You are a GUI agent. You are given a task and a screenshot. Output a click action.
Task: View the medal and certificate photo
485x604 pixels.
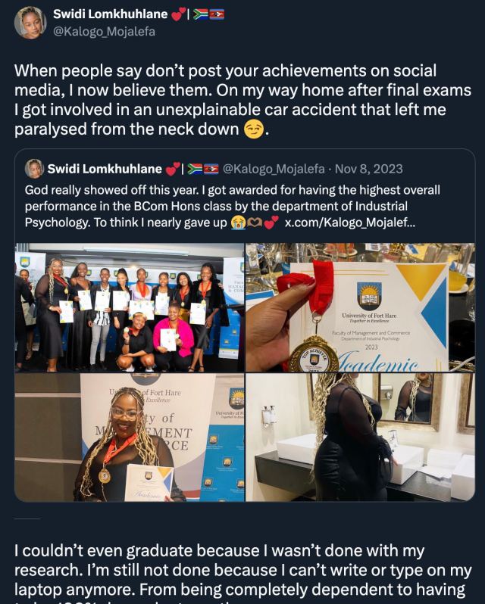361,307
